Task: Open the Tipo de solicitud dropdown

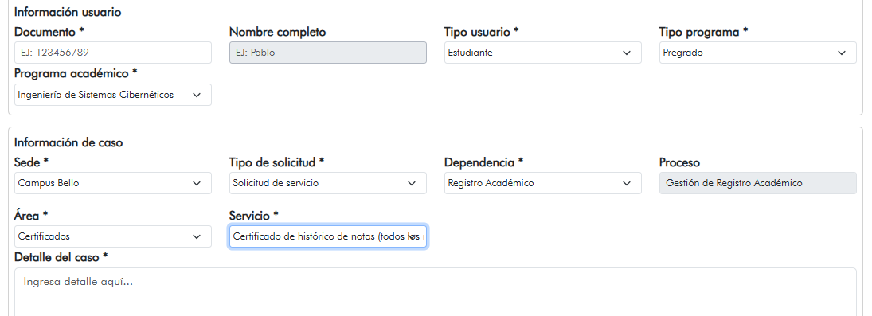Action: 328,183
